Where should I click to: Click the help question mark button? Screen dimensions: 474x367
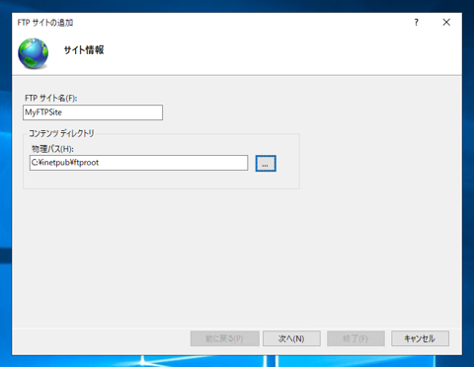click(417, 23)
